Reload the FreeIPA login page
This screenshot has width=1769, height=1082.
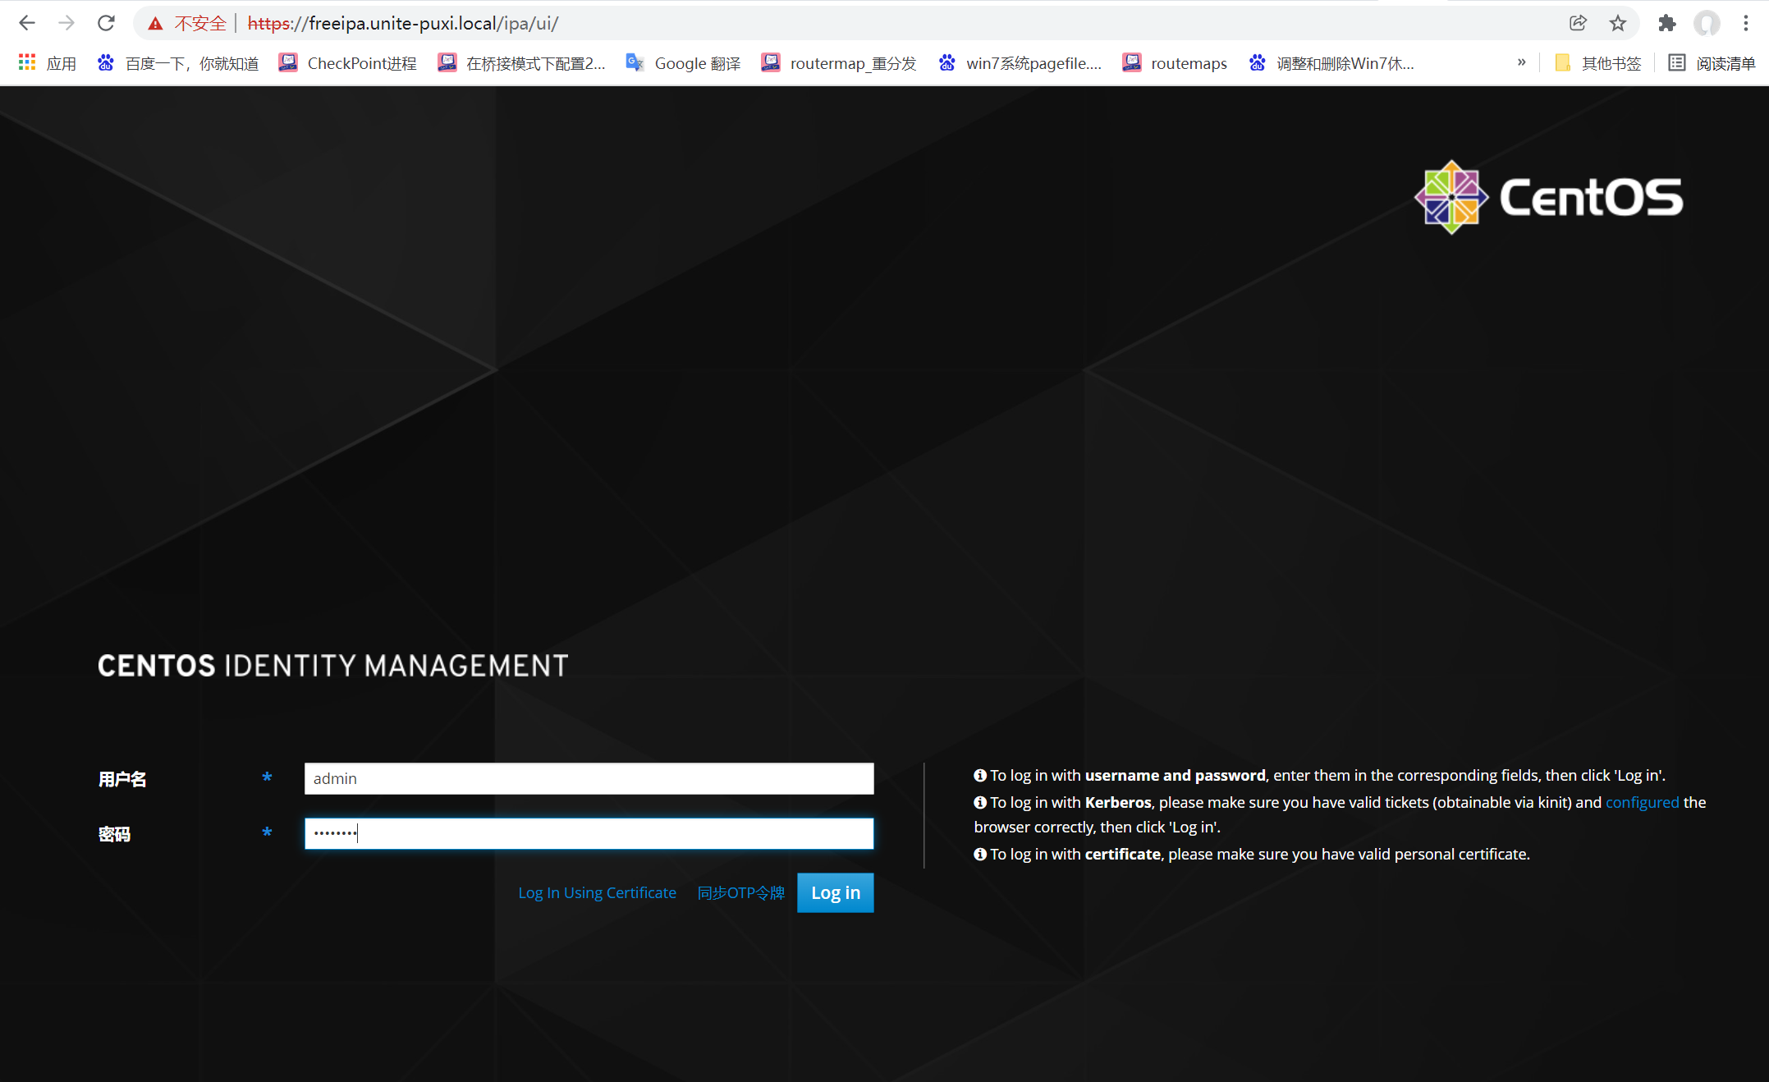(106, 23)
